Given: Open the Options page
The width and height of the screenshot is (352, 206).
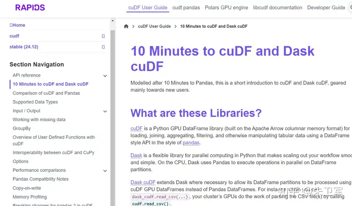Looking at the screenshot, I should tap(21, 162).
